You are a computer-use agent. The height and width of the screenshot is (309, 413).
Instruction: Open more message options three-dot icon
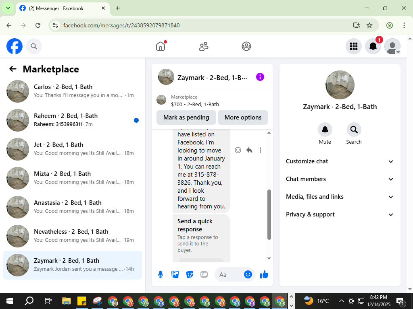260,150
